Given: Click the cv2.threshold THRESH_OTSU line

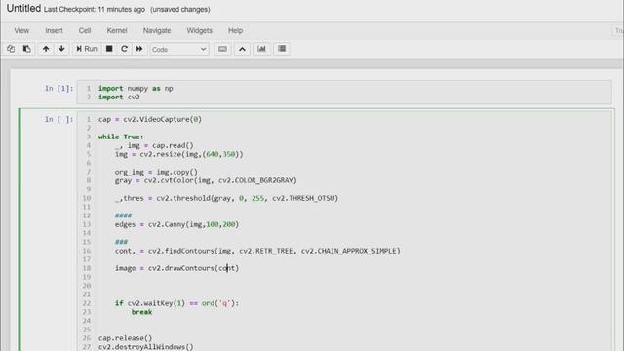Looking at the screenshot, I should click(x=226, y=198).
